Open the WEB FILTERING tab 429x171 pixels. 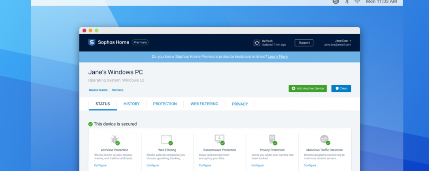(204, 104)
